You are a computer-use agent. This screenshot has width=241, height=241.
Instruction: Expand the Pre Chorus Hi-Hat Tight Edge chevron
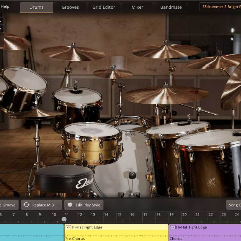[x=68, y=227]
